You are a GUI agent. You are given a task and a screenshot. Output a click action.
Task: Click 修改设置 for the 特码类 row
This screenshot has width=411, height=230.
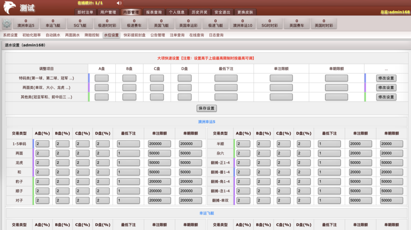[x=386, y=78]
